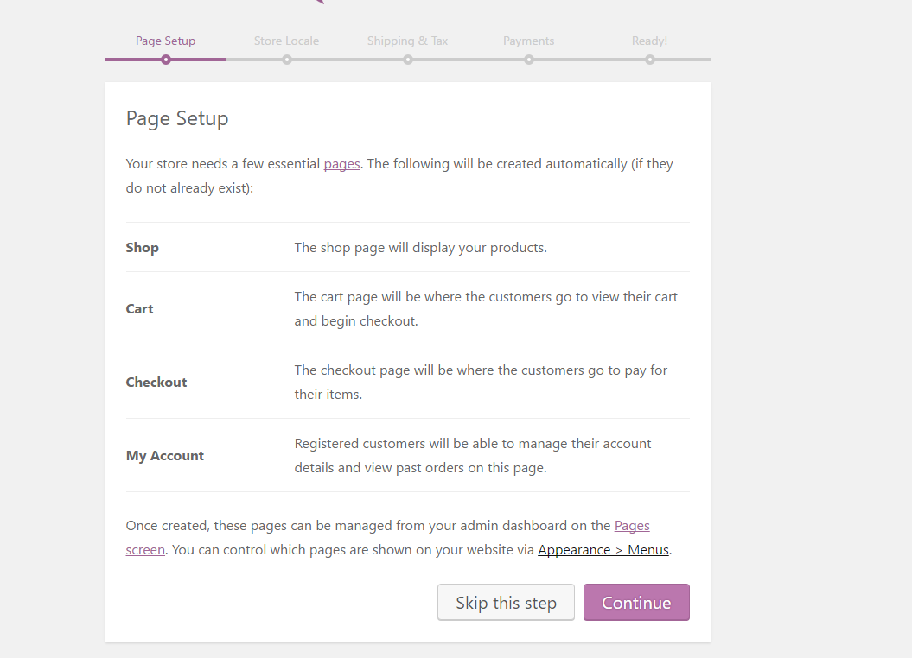Jump to the Shipping & Tax step label

click(407, 41)
